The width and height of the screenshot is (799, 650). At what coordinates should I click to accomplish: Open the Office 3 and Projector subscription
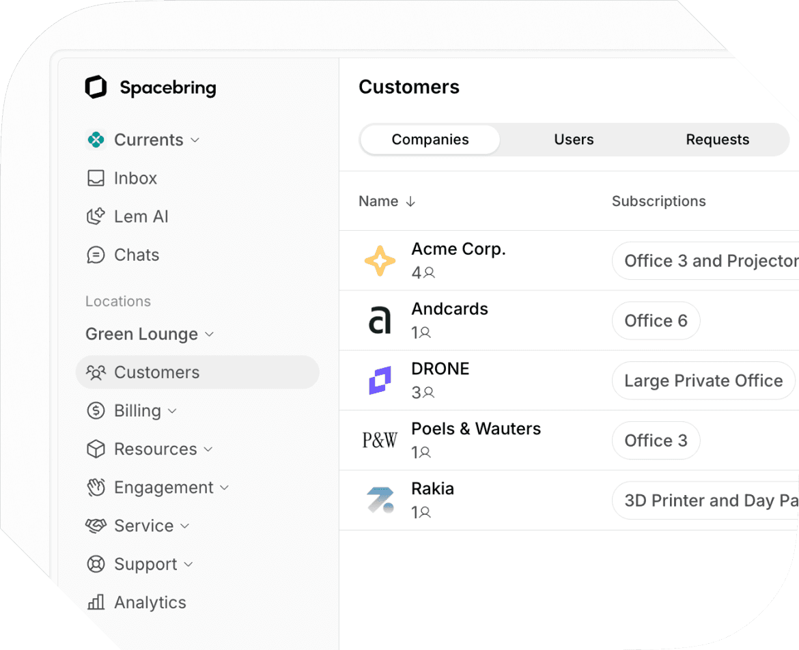705,261
